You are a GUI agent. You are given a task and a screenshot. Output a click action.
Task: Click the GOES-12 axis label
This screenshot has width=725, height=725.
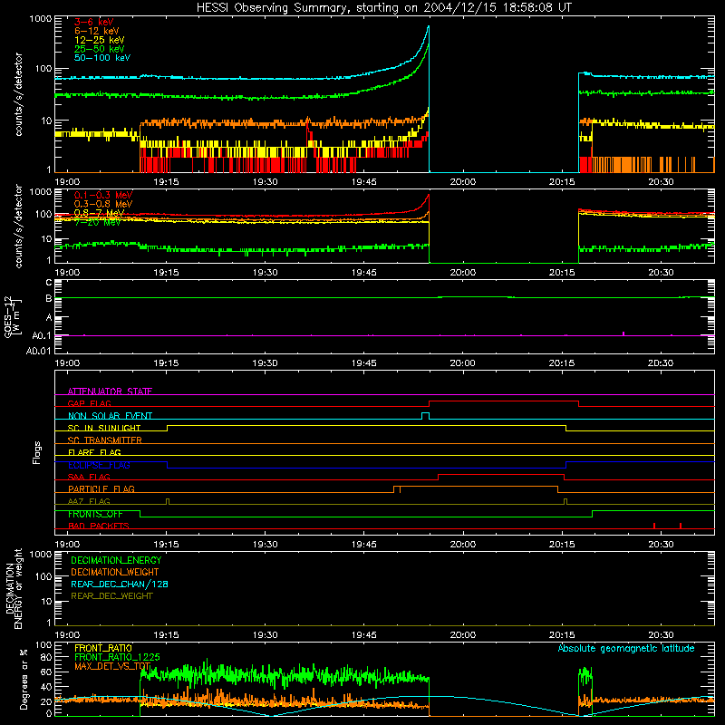tap(12, 317)
